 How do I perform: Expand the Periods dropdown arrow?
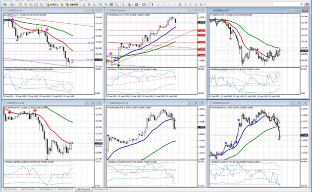140,4
